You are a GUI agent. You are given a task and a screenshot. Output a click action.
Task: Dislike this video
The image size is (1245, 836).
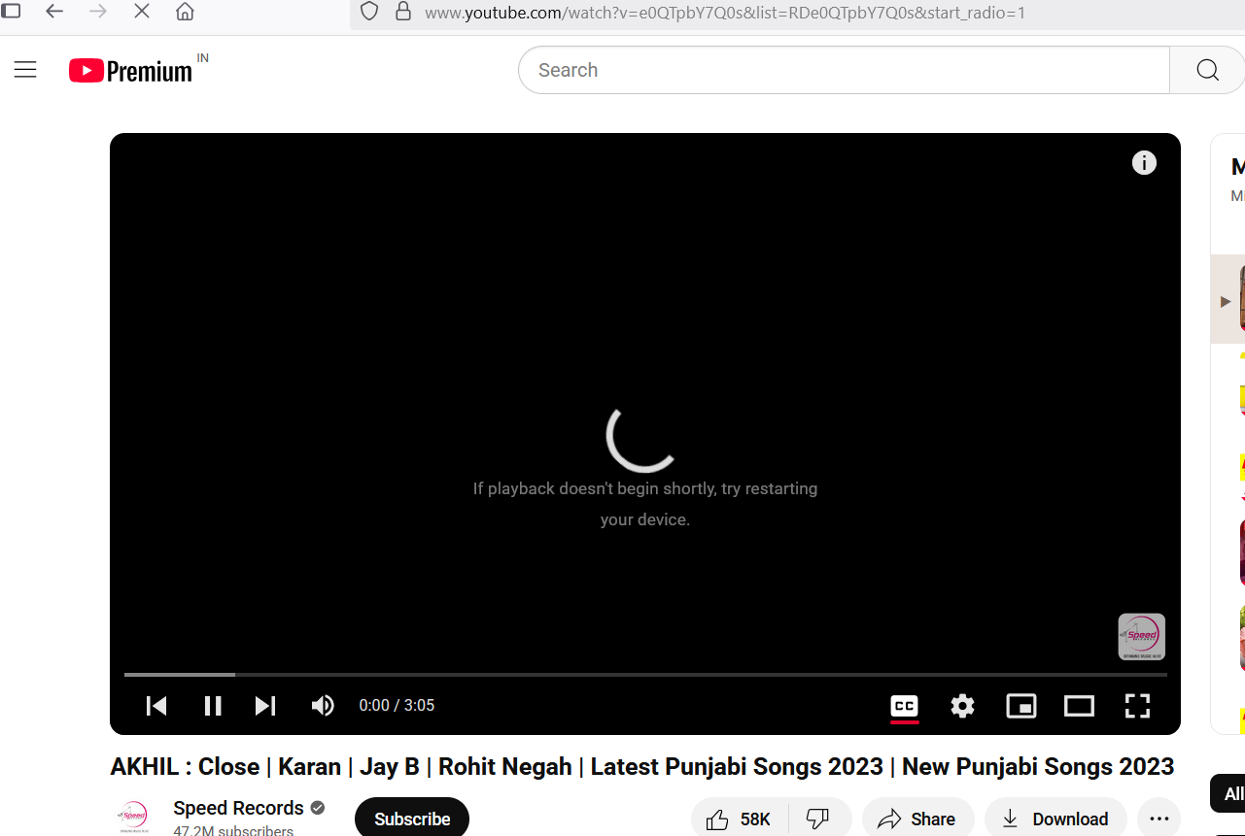(819, 819)
